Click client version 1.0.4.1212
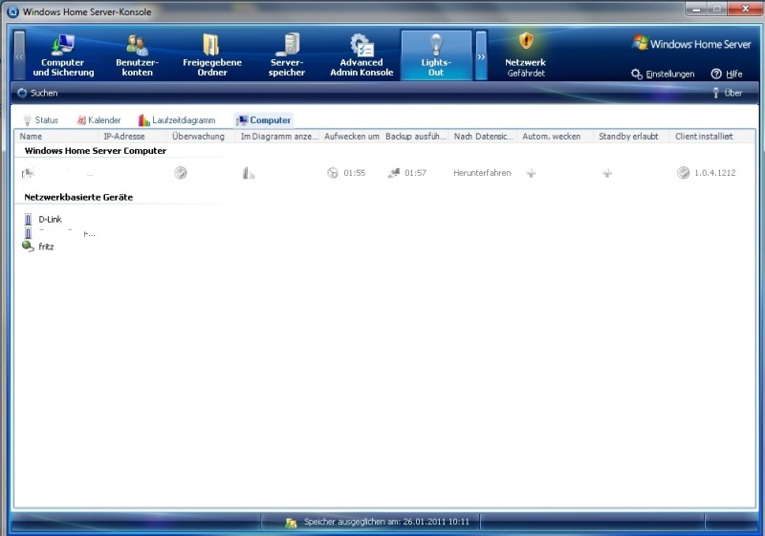Screen dimensions: 765x536 pos(714,173)
